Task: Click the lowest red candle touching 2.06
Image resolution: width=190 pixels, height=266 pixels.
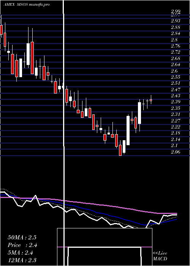Action: [120, 150]
